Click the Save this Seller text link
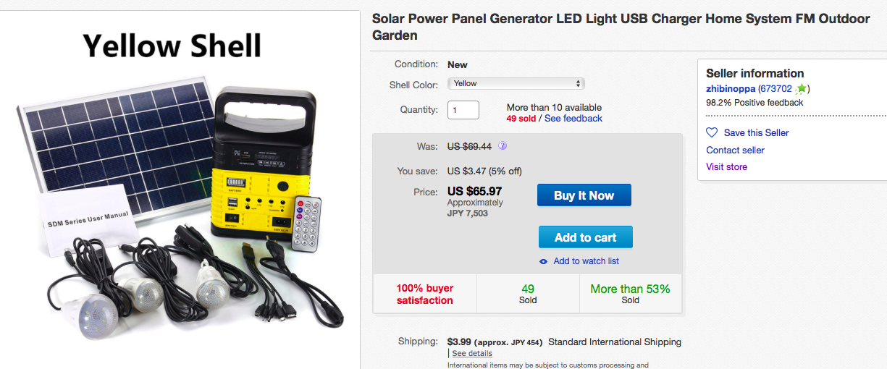 point(756,133)
